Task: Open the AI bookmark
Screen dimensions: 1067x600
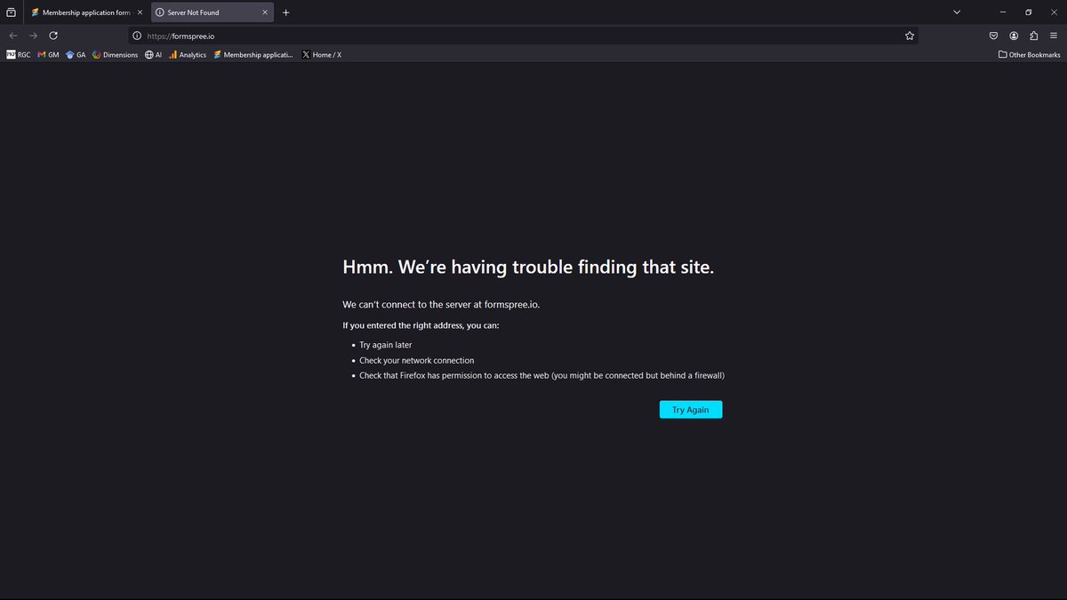Action: coord(154,54)
